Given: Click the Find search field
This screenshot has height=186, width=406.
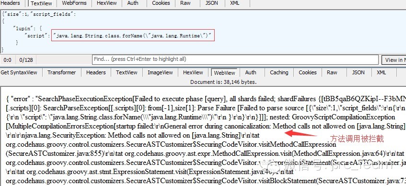Looking at the screenshot, I should pyautogui.click(x=235, y=59).
